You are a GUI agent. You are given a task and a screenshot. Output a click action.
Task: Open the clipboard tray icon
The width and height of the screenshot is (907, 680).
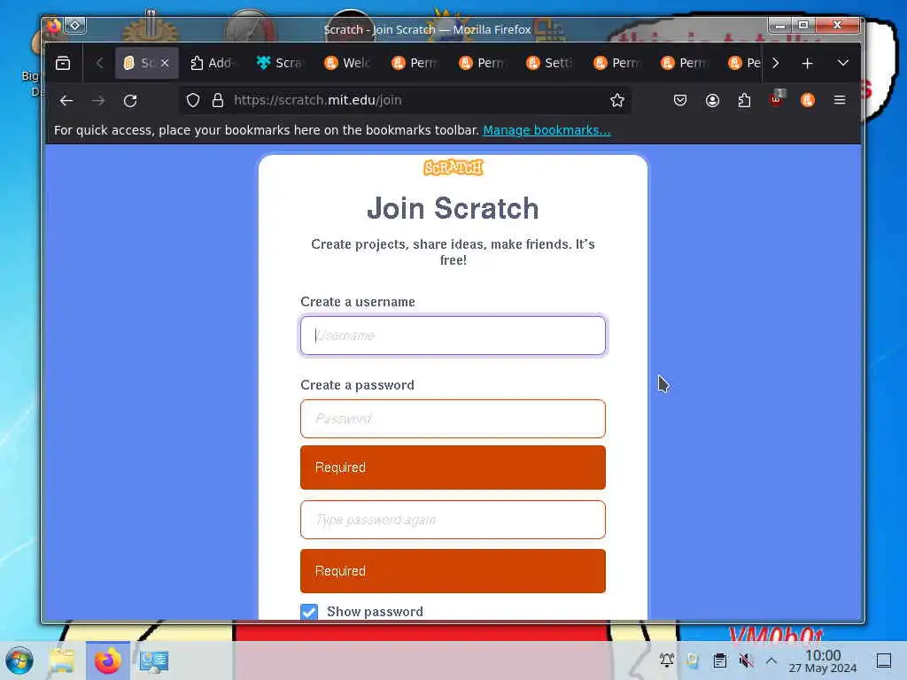720,660
